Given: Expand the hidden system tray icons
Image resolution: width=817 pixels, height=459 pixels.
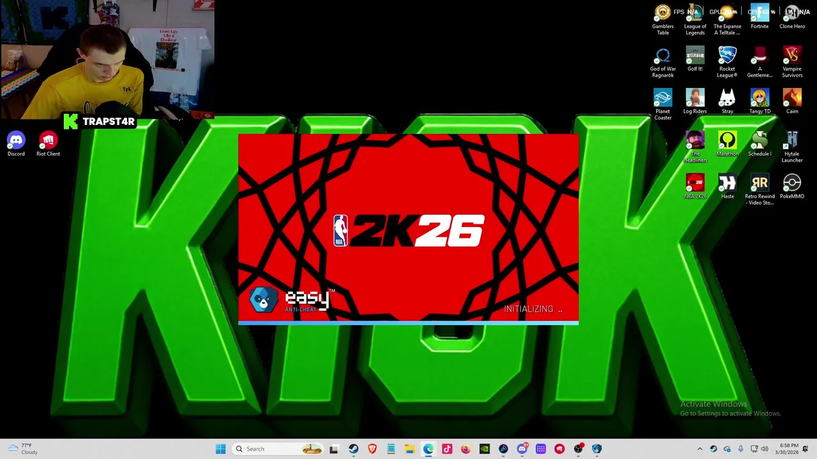Looking at the screenshot, I should [700, 449].
